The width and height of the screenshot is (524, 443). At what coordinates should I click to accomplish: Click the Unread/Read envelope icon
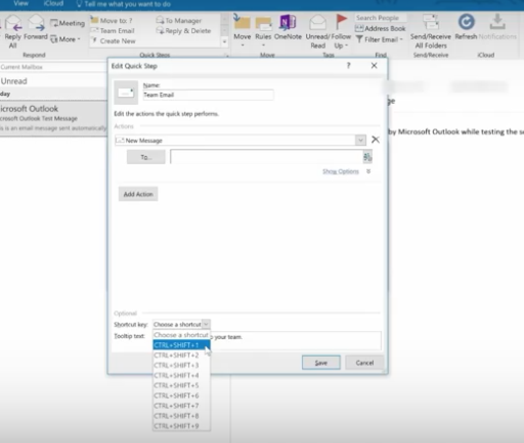pos(318,23)
